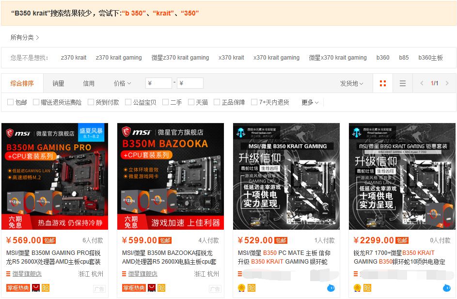Search suggestion x370 krait
The image size is (457, 299).
click(231, 58)
